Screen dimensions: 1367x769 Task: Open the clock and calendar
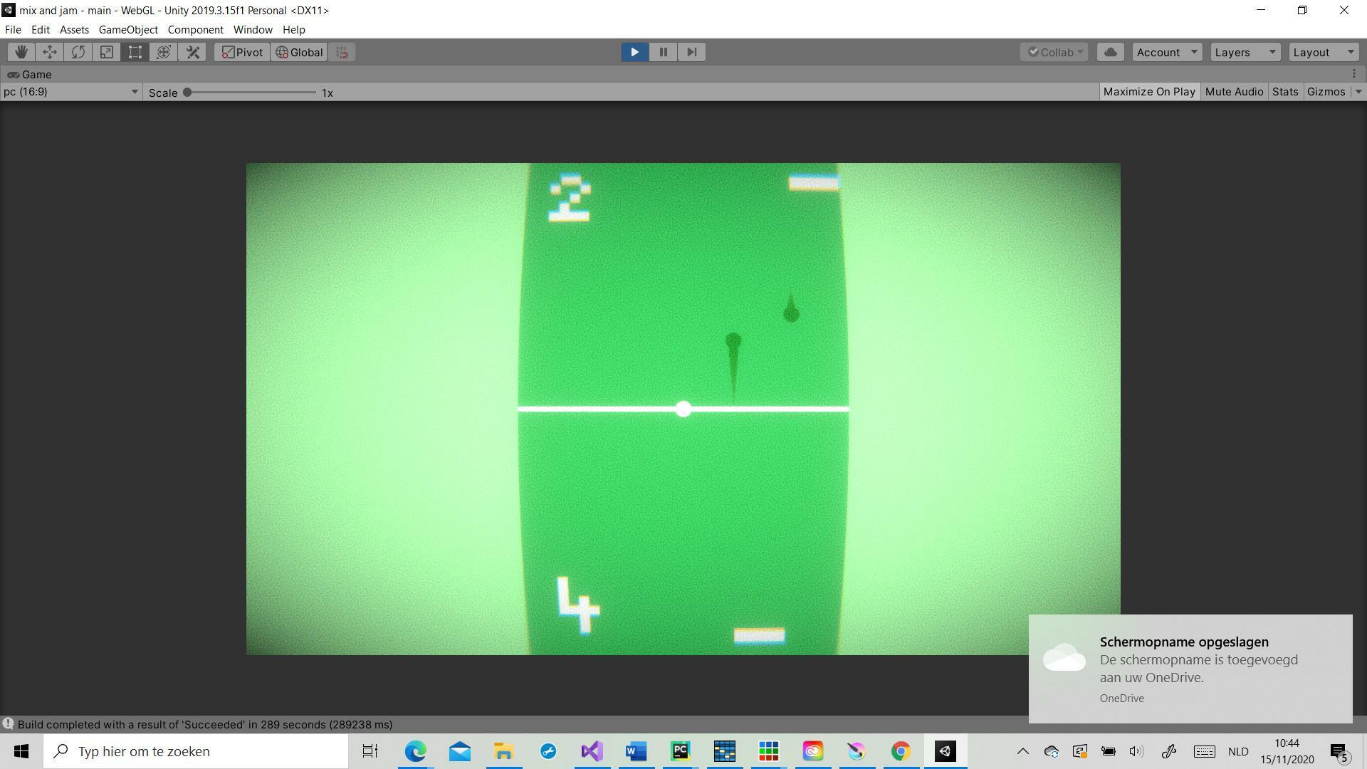coord(1287,751)
